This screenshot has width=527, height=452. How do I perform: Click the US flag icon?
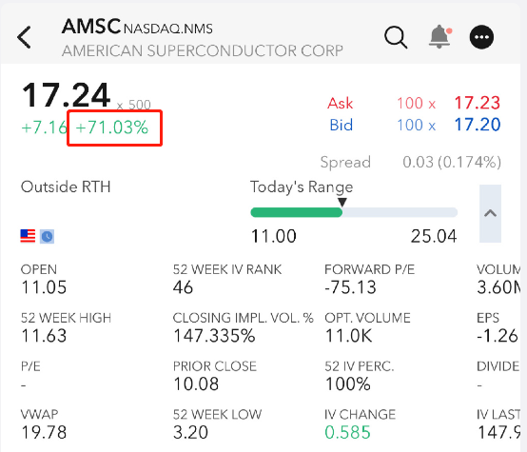coord(28,236)
